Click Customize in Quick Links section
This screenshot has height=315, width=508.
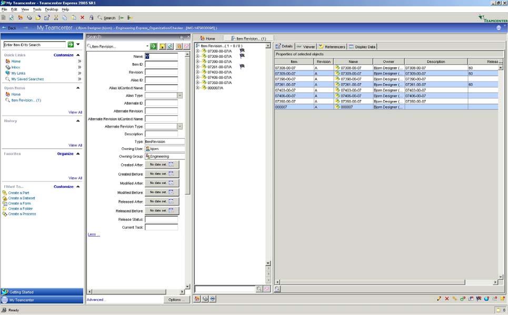(x=64, y=55)
